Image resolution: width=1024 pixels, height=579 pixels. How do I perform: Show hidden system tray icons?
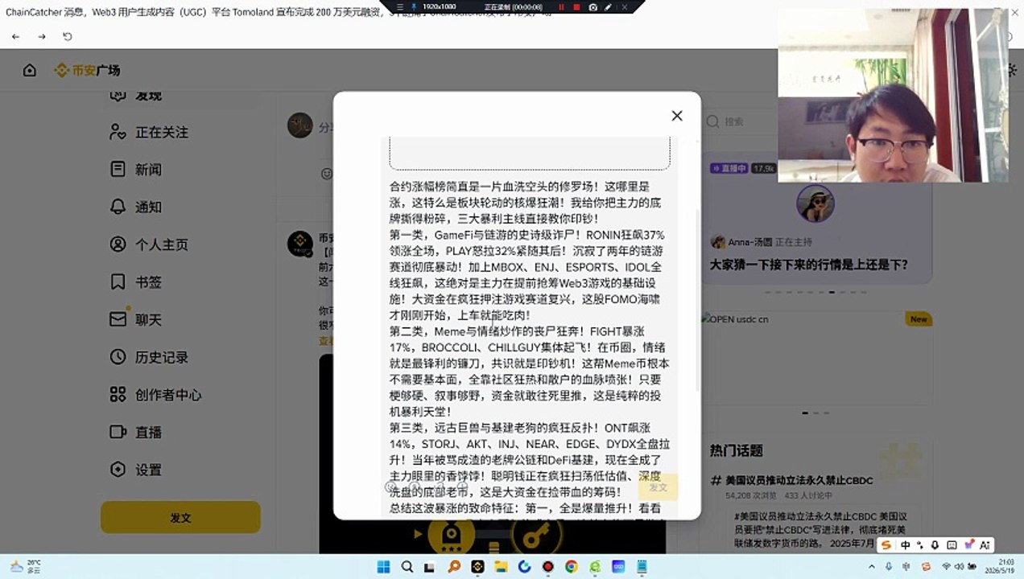tap(873, 567)
